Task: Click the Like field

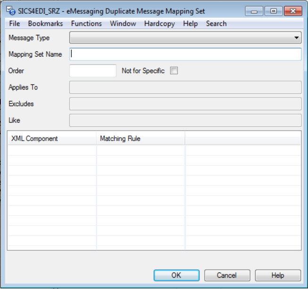Action: (x=185, y=120)
